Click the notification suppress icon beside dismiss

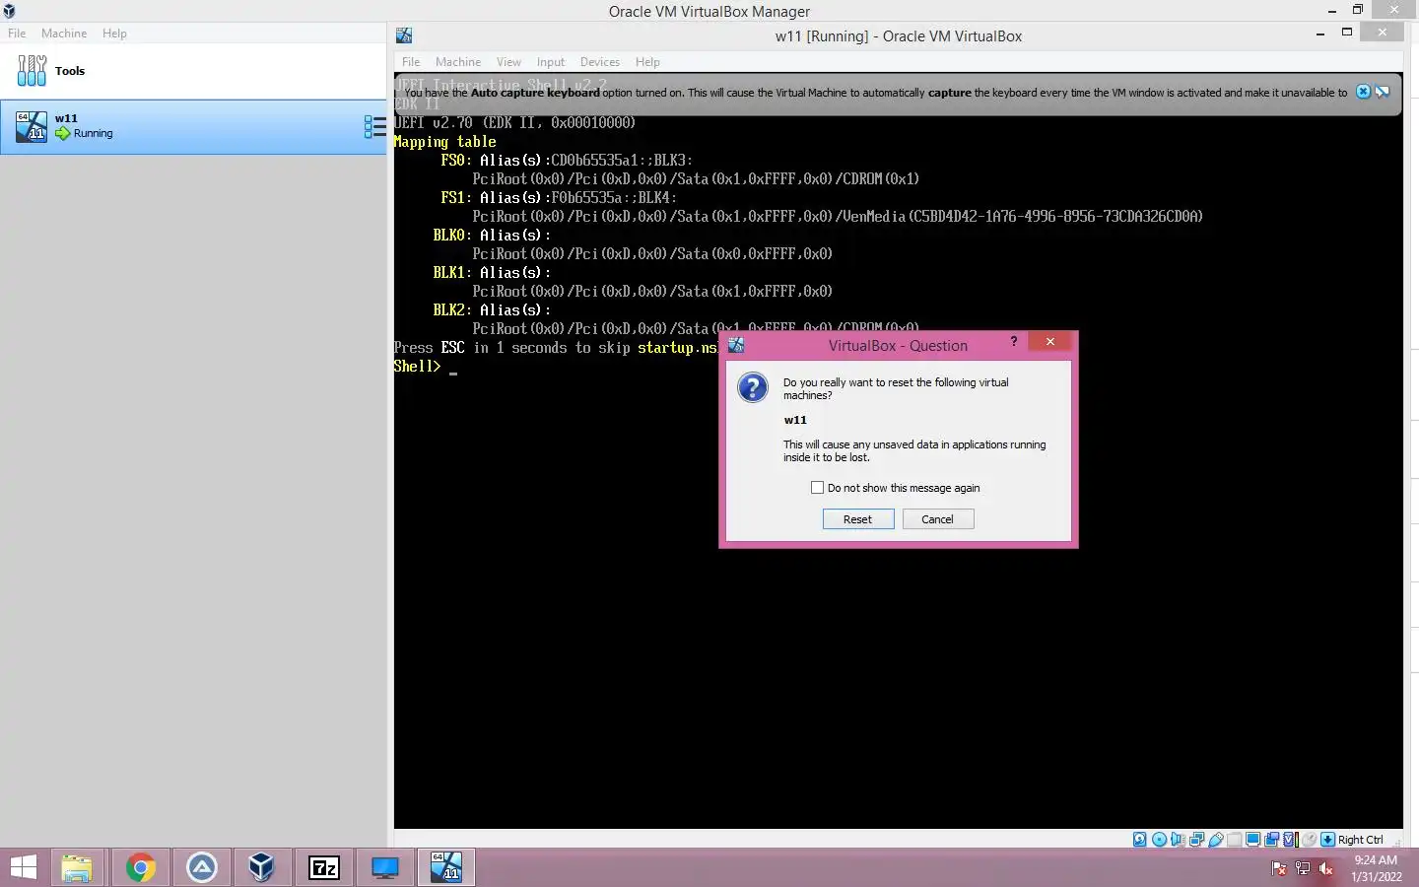click(1383, 92)
